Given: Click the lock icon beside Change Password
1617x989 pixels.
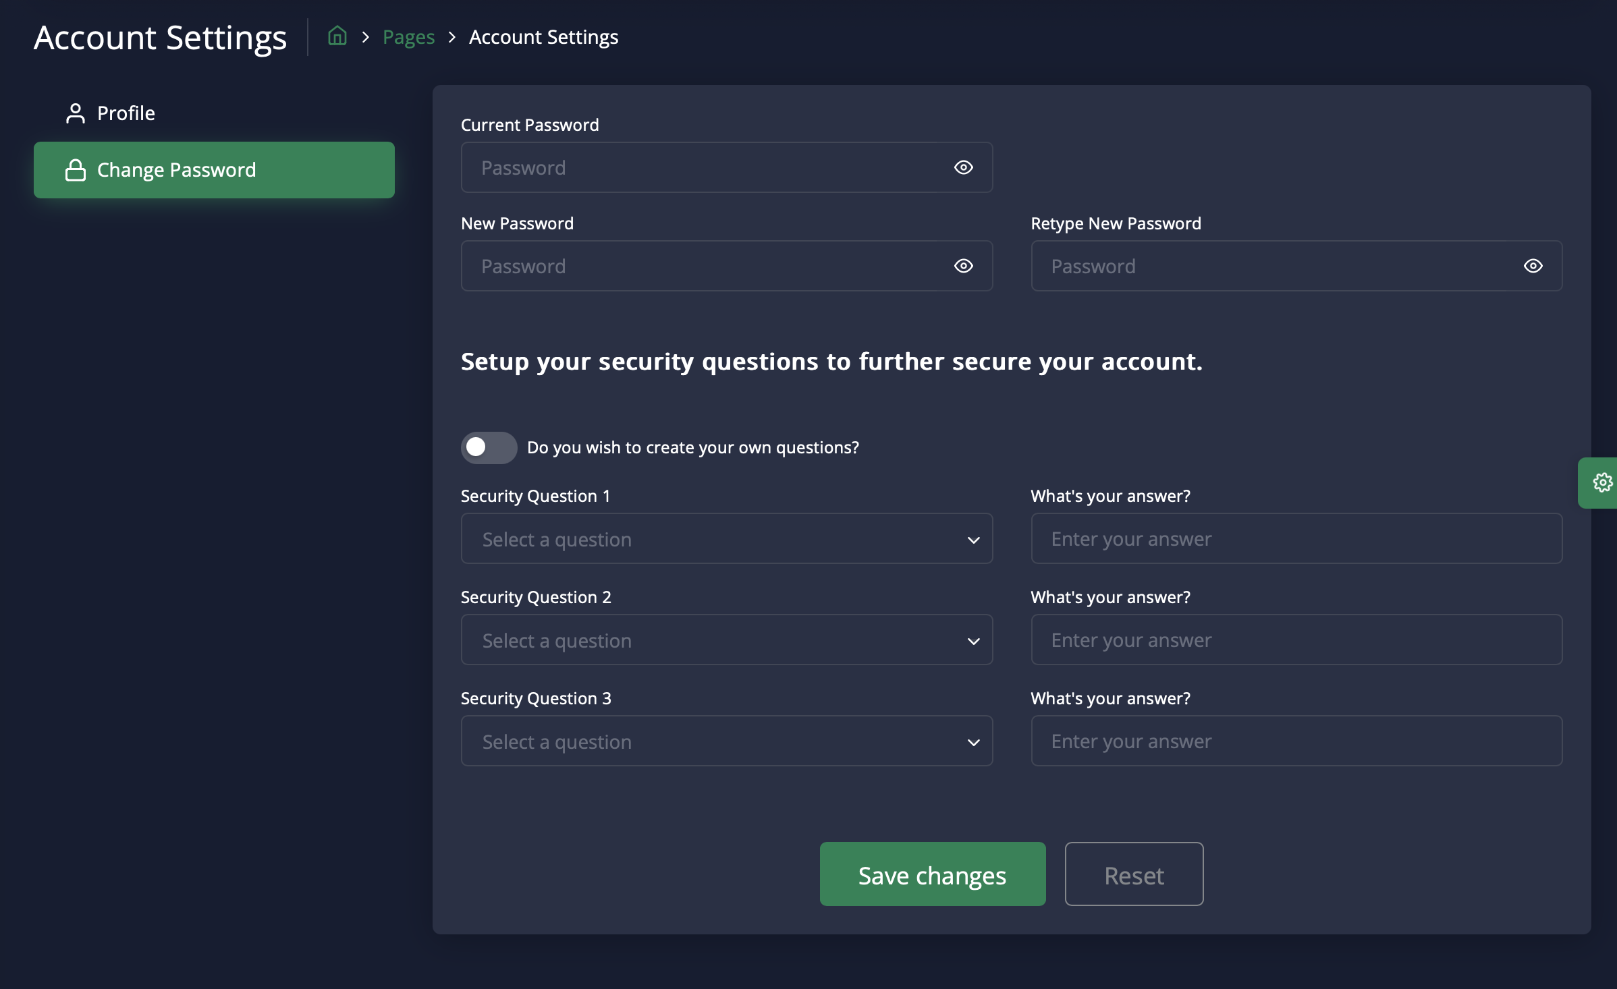Looking at the screenshot, I should (75, 170).
